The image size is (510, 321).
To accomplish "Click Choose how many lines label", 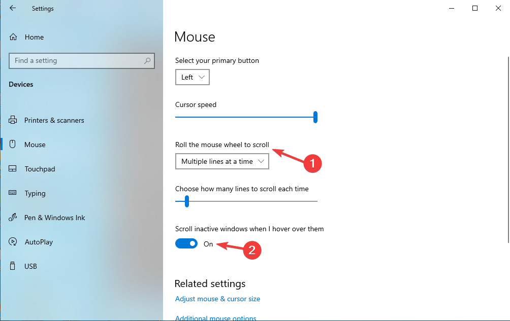I will point(242,189).
